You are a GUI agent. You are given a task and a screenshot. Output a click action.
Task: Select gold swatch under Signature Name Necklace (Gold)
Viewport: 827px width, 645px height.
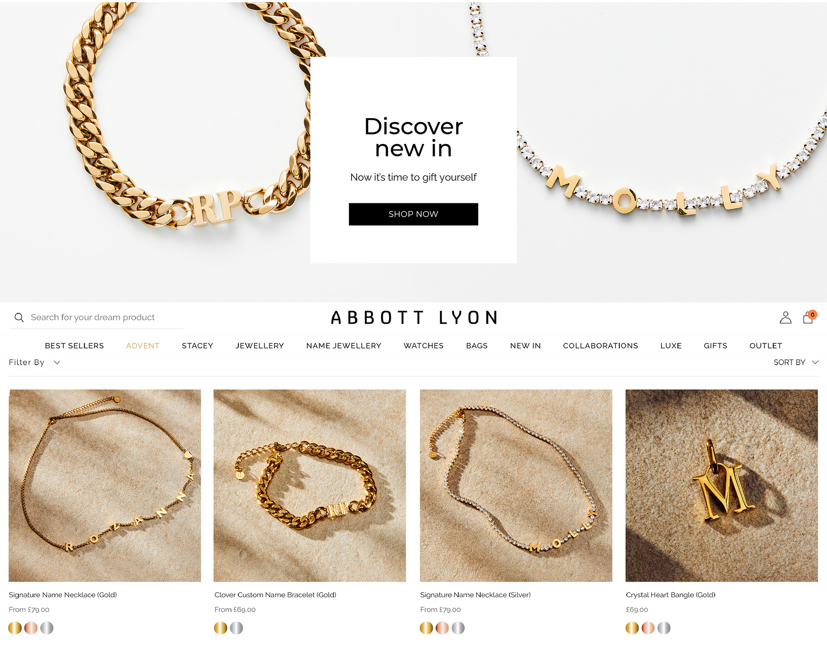pos(15,628)
